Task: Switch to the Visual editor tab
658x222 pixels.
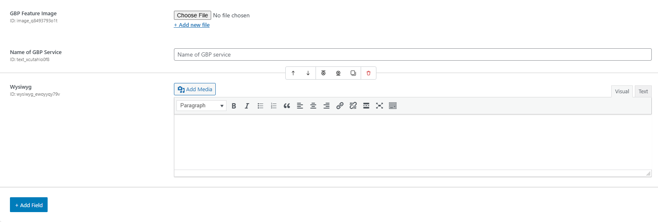Action: click(x=622, y=92)
